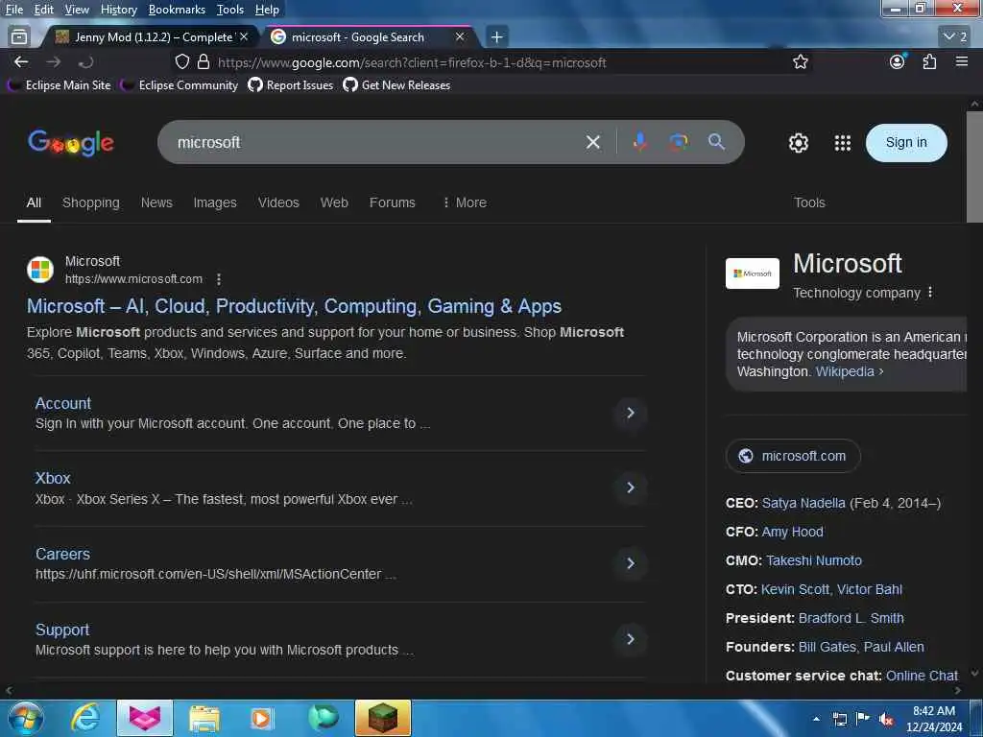Click the Microsoft logo thumbnail in knowledge panel
The image size is (983, 737).
pos(753,273)
